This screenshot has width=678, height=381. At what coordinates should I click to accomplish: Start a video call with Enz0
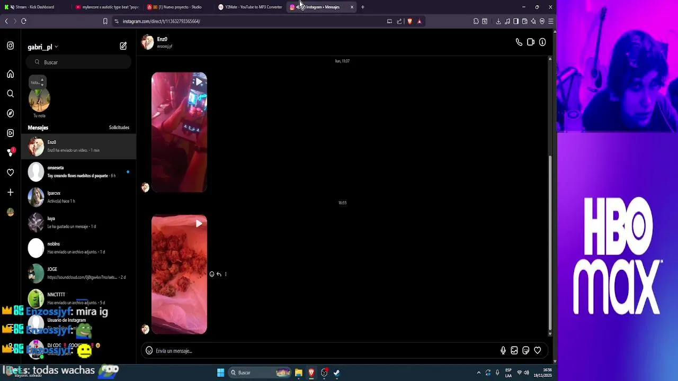click(x=531, y=42)
